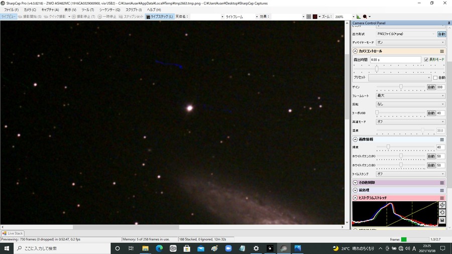The height and width of the screenshot is (254, 452).
Task: Open the Photos app from the taskbar
Action: pyautogui.click(x=297, y=248)
